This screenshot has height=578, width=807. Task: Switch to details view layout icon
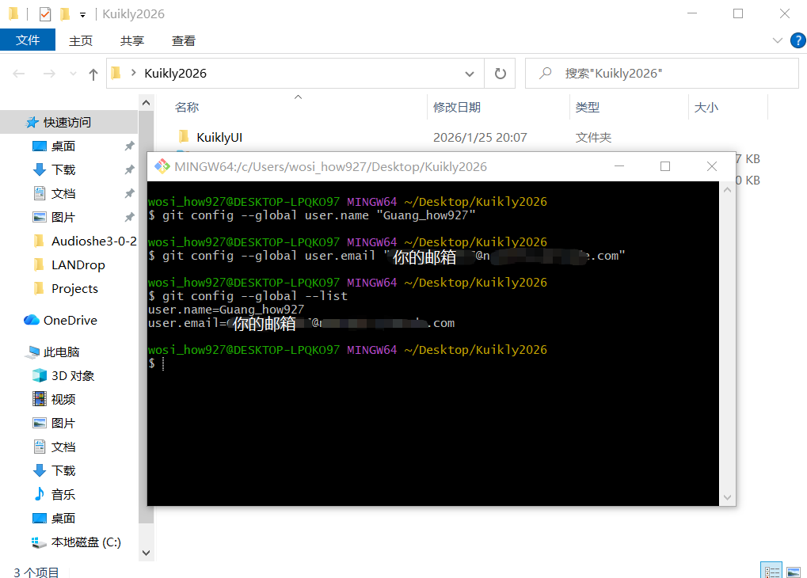pos(771,572)
